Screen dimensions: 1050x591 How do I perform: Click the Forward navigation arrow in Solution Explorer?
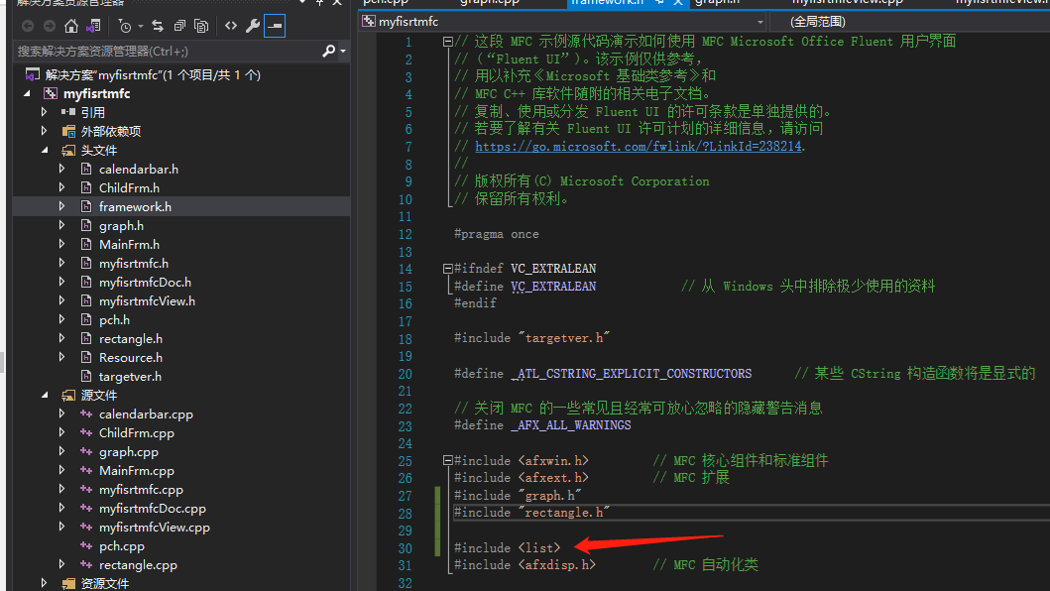point(50,26)
